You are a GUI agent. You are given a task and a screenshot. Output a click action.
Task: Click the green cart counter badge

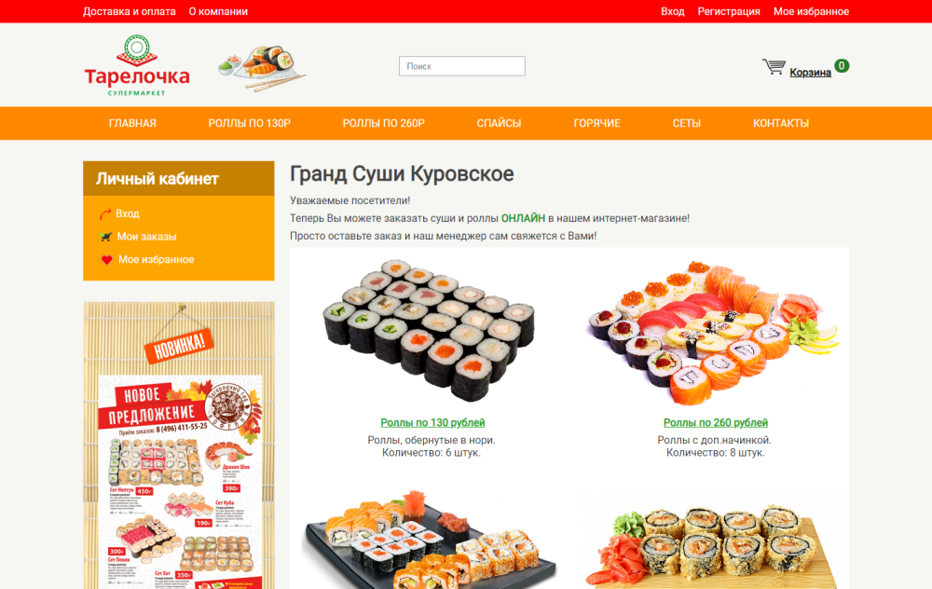pos(841,65)
